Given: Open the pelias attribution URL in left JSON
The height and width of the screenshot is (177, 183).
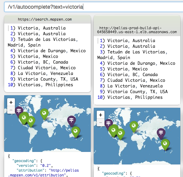Looking at the screenshot, I should point(43,173).
